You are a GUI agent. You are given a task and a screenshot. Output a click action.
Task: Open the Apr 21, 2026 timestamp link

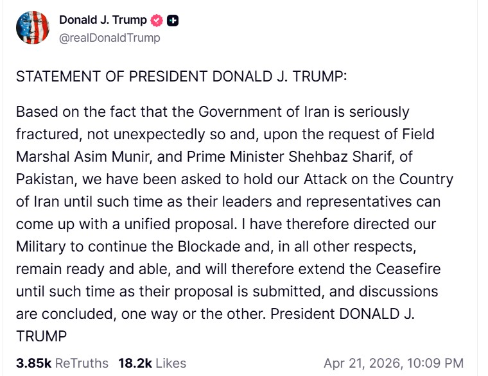point(393,363)
